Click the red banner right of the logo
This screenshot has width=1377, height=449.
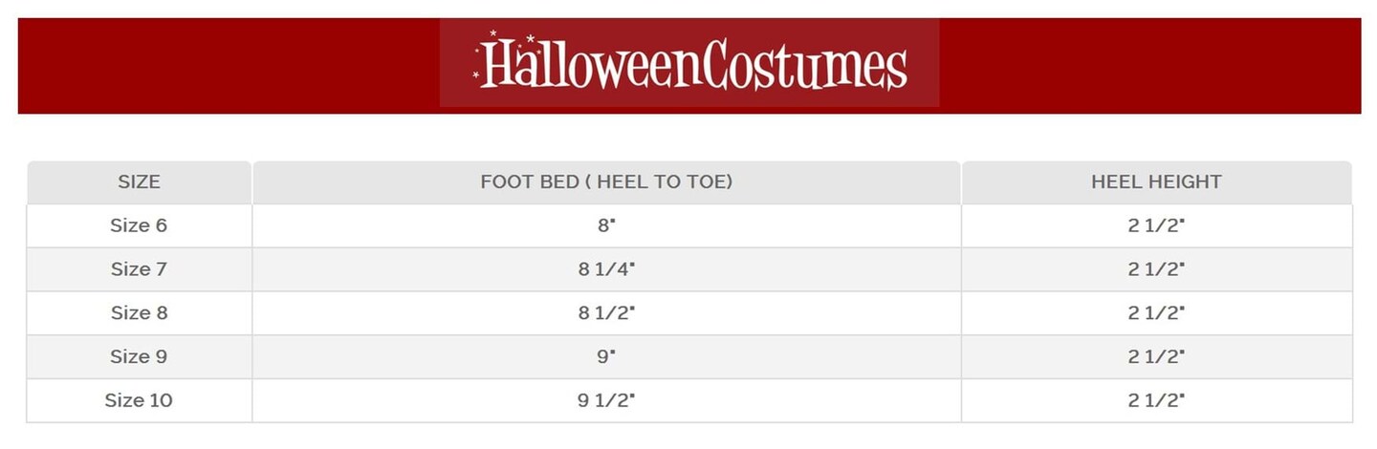coord(1147,65)
